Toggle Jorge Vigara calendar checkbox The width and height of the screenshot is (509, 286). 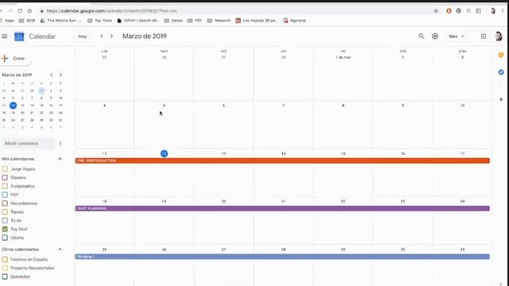5,169
